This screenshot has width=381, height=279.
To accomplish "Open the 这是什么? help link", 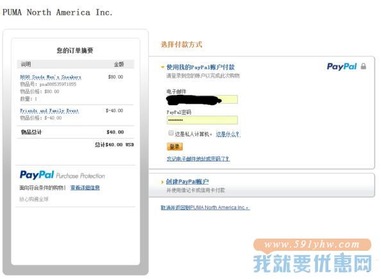I will pyautogui.click(x=228, y=135).
